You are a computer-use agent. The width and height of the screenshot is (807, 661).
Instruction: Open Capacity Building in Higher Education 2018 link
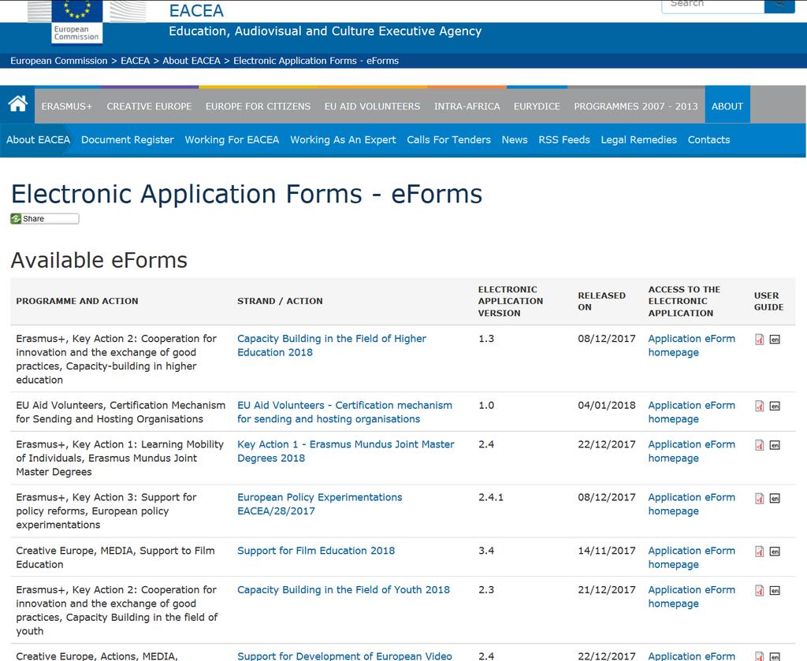point(332,345)
